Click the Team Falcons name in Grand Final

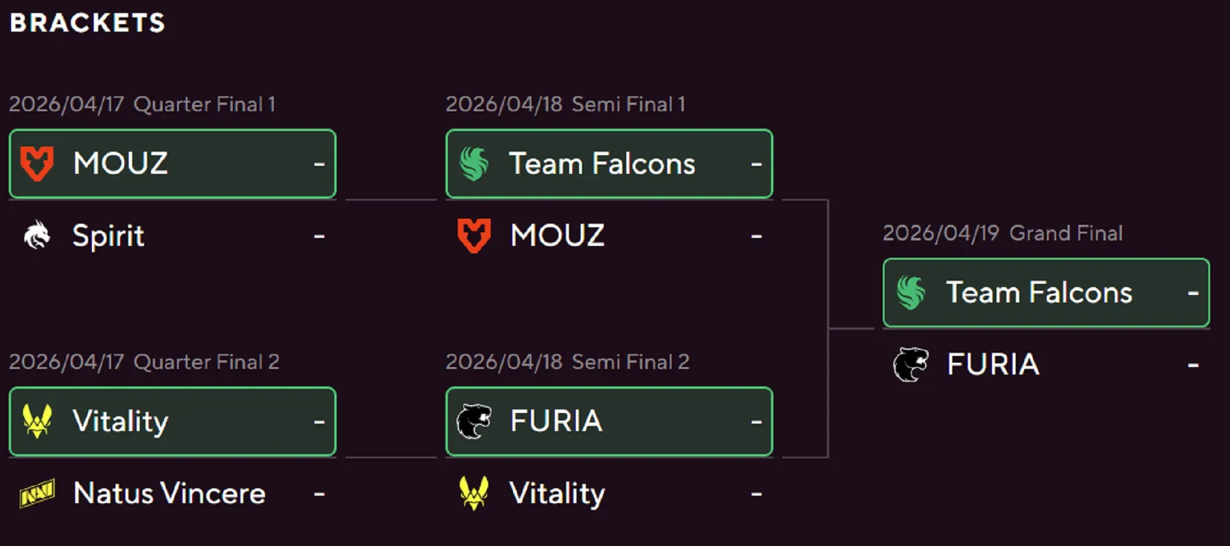point(1038,293)
